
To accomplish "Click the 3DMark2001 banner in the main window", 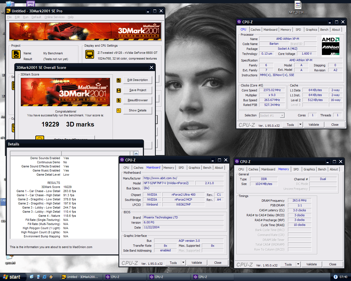I will click(x=85, y=32).
